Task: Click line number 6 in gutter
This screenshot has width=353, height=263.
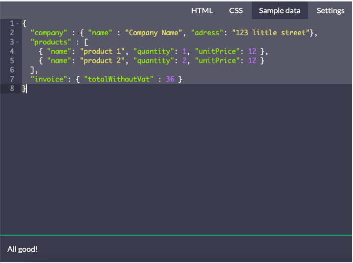Action: (x=12, y=70)
